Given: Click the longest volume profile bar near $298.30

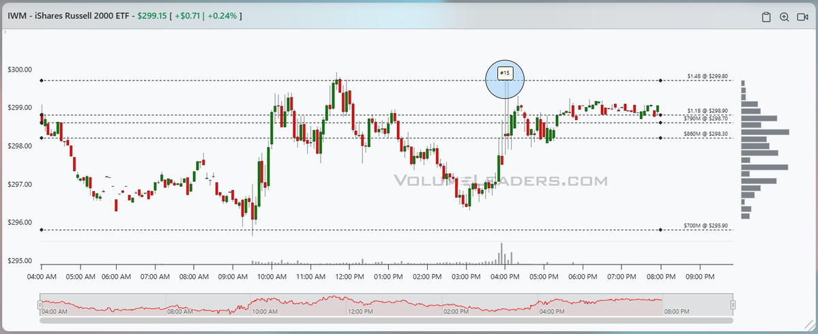Looking at the screenshot, I should click(x=765, y=132).
